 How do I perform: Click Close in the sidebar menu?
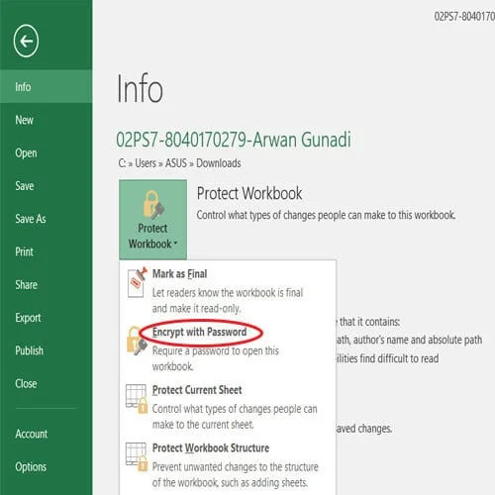tap(47, 383)
